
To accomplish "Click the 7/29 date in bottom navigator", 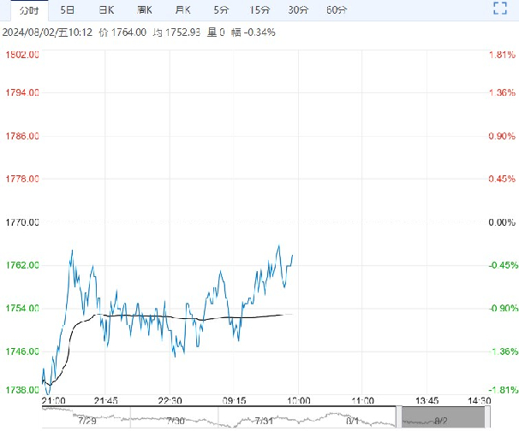I will pyautogui.click(x=86, y=420).
